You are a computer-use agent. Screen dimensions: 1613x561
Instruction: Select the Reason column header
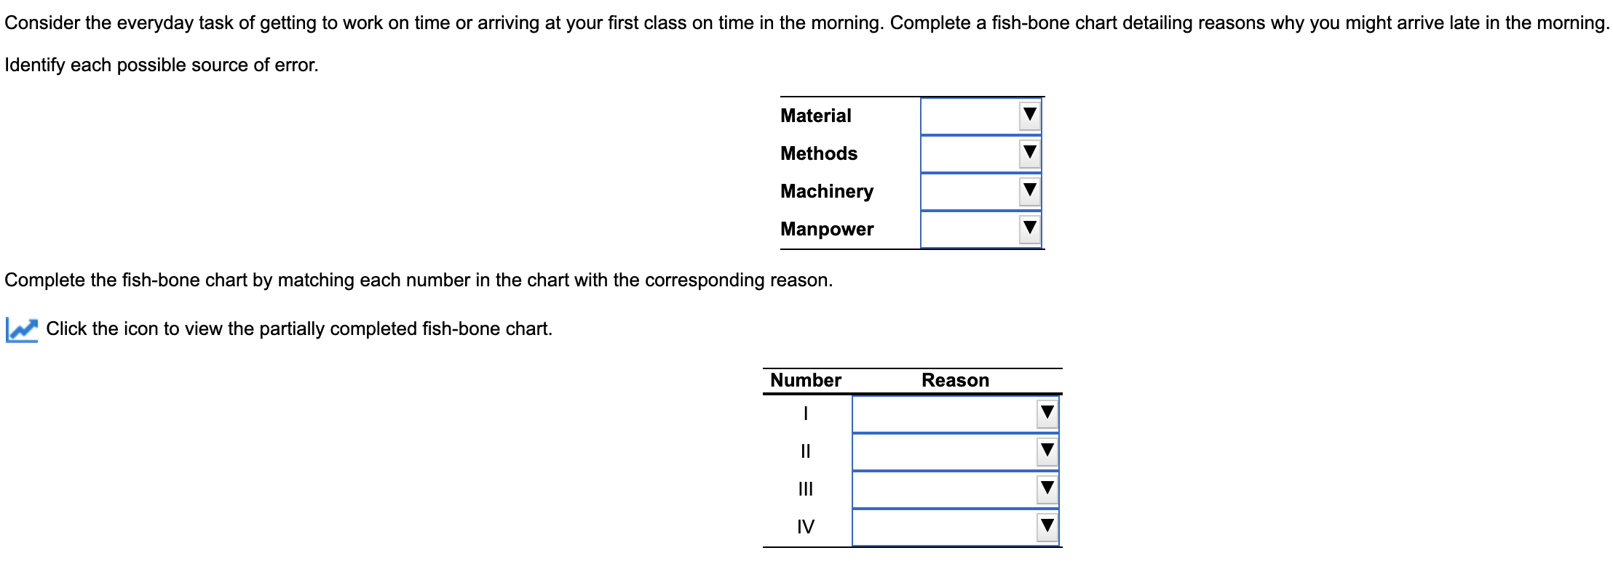[x=954, y=379]
